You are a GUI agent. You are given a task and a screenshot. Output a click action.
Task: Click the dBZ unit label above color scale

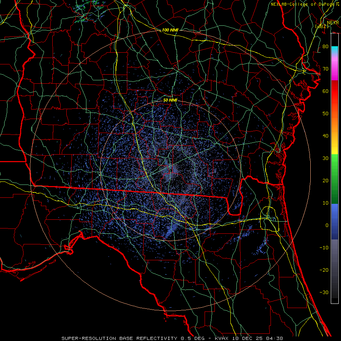(x=322, y=27)
